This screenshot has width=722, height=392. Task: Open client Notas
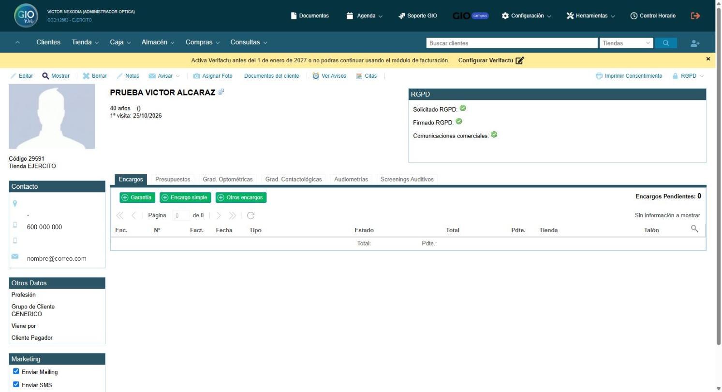tap(128, 76)
